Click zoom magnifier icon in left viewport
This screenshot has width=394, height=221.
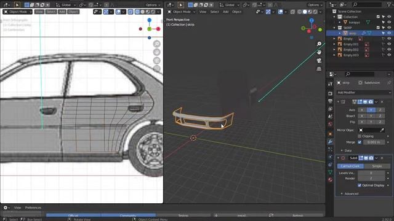point(157,44)
